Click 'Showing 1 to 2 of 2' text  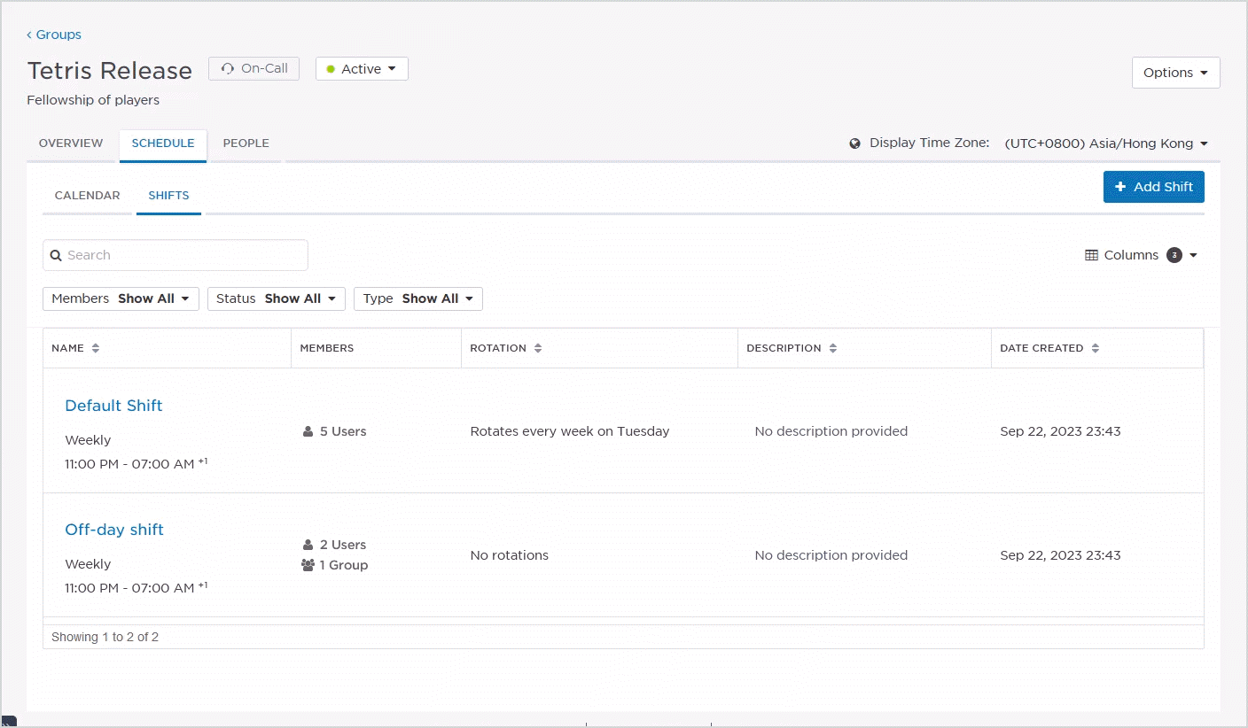click(x=105, y=637)
